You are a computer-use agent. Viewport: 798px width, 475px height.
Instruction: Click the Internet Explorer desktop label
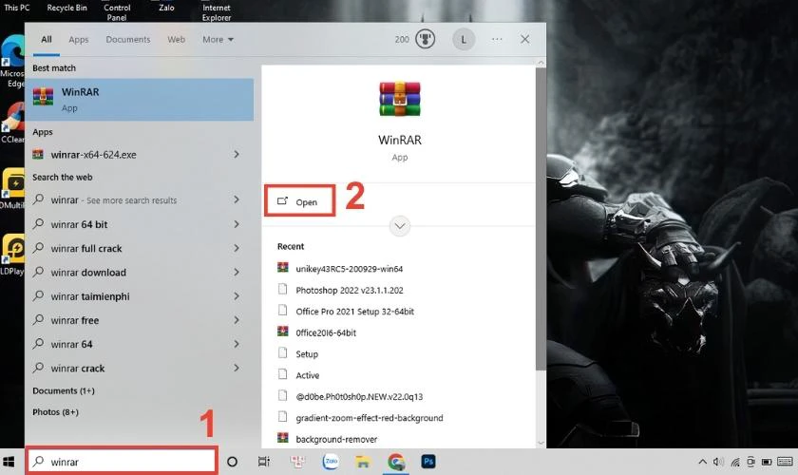pyautogui.click(x=217, y=12)
